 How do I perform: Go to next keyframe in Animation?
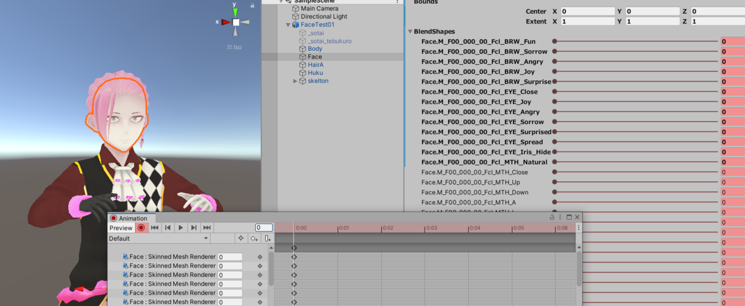pos(194,228)
